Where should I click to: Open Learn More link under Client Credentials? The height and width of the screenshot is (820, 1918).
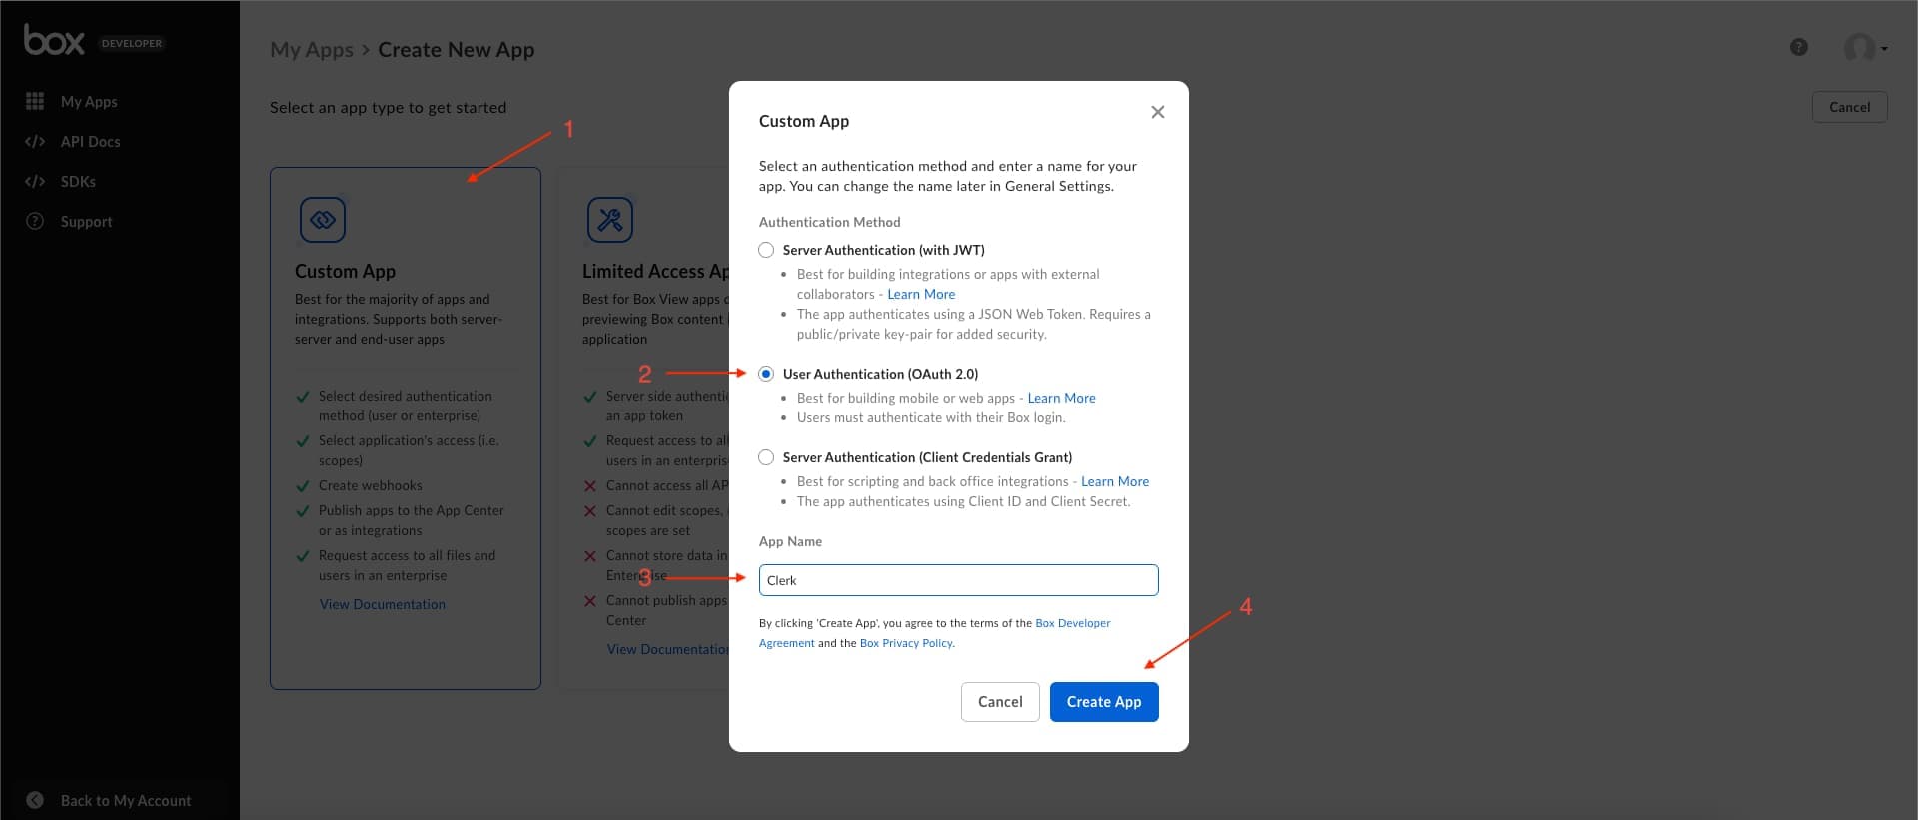tap(1115, 481)
